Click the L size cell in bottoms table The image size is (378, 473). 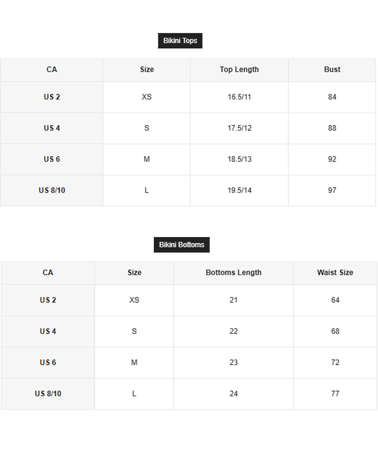(x=134, y=394)
